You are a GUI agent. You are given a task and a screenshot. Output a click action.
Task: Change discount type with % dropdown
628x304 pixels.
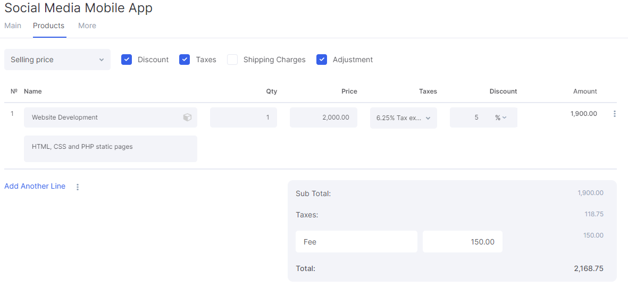[500, 117]
